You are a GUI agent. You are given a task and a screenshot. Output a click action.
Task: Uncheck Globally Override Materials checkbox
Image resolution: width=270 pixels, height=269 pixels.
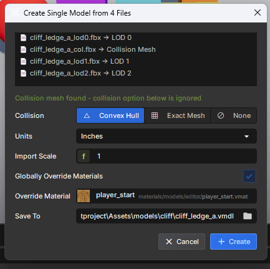249,176
